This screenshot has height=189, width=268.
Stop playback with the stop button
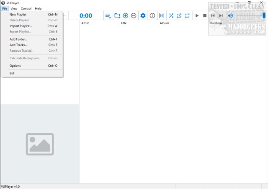click(205, 16)
